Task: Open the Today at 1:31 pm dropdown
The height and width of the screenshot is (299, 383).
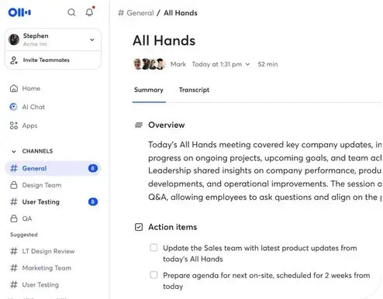Action: pos(221,64)
